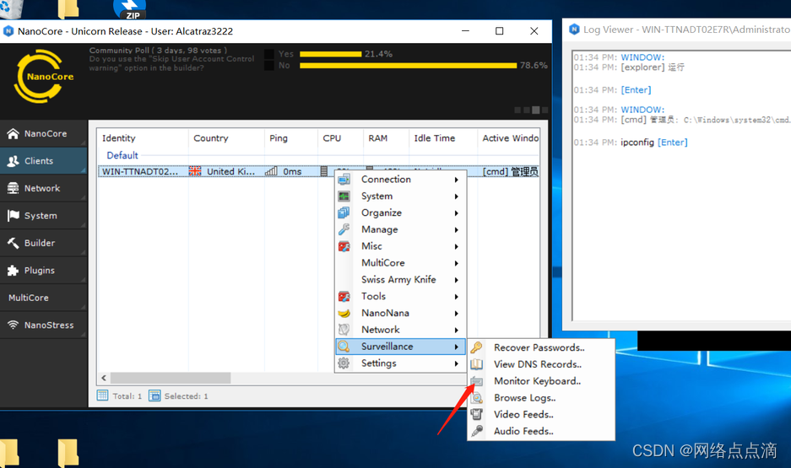Click the Tools red toolbox icon
Screen dimensions: 791x468
point(344,296)
